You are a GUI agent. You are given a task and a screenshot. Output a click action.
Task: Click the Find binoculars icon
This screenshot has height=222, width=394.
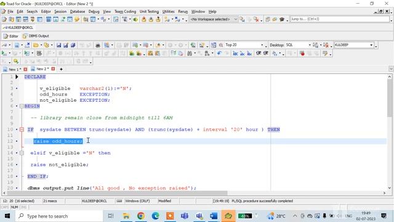[x=190, y=54]
